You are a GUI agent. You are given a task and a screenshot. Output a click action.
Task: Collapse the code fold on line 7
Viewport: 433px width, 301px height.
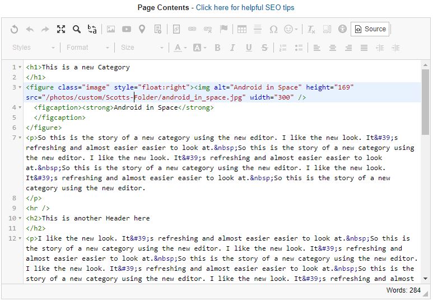click(x=20, y=138)
